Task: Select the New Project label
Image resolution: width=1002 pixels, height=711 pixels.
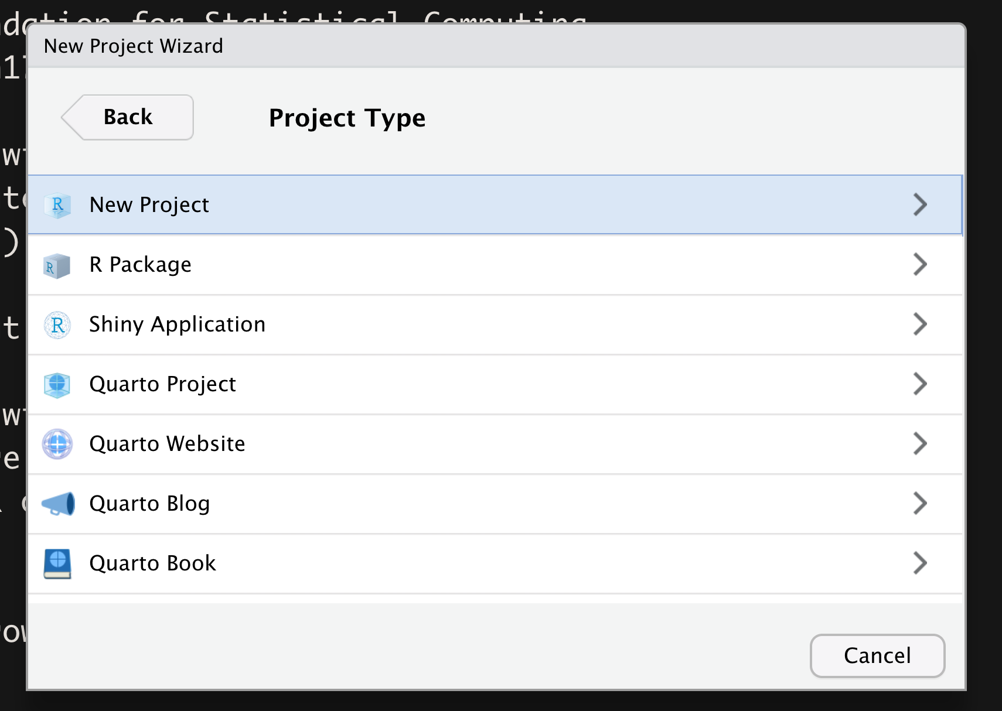Action: click(x=149, y=205)
